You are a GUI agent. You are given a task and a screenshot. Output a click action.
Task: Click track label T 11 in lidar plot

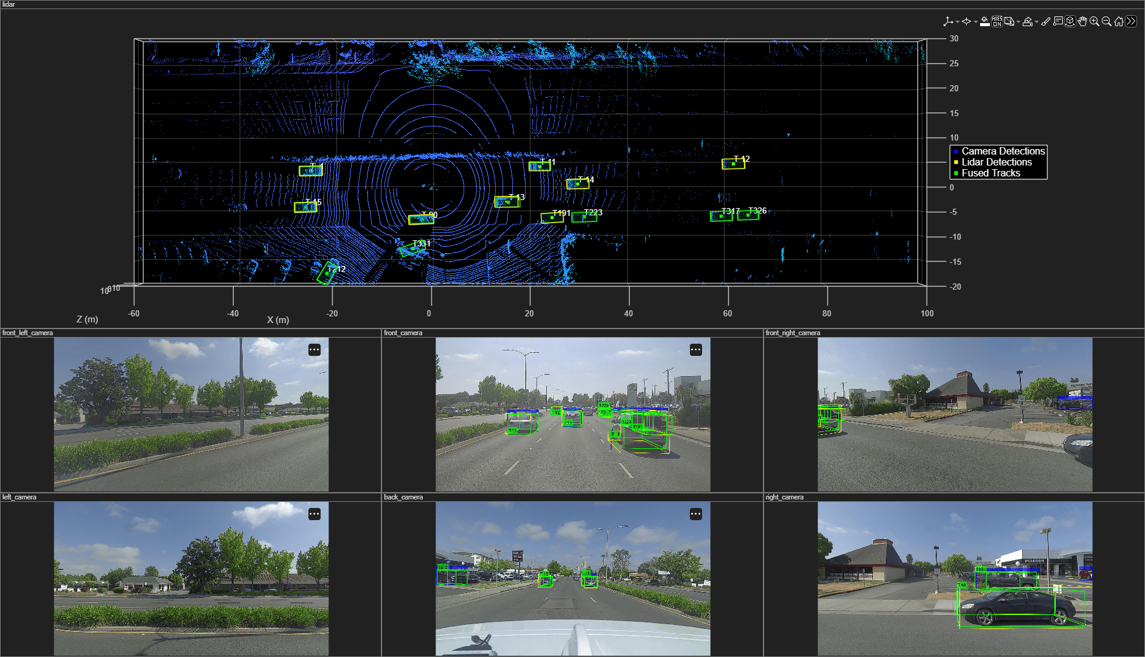547,162
